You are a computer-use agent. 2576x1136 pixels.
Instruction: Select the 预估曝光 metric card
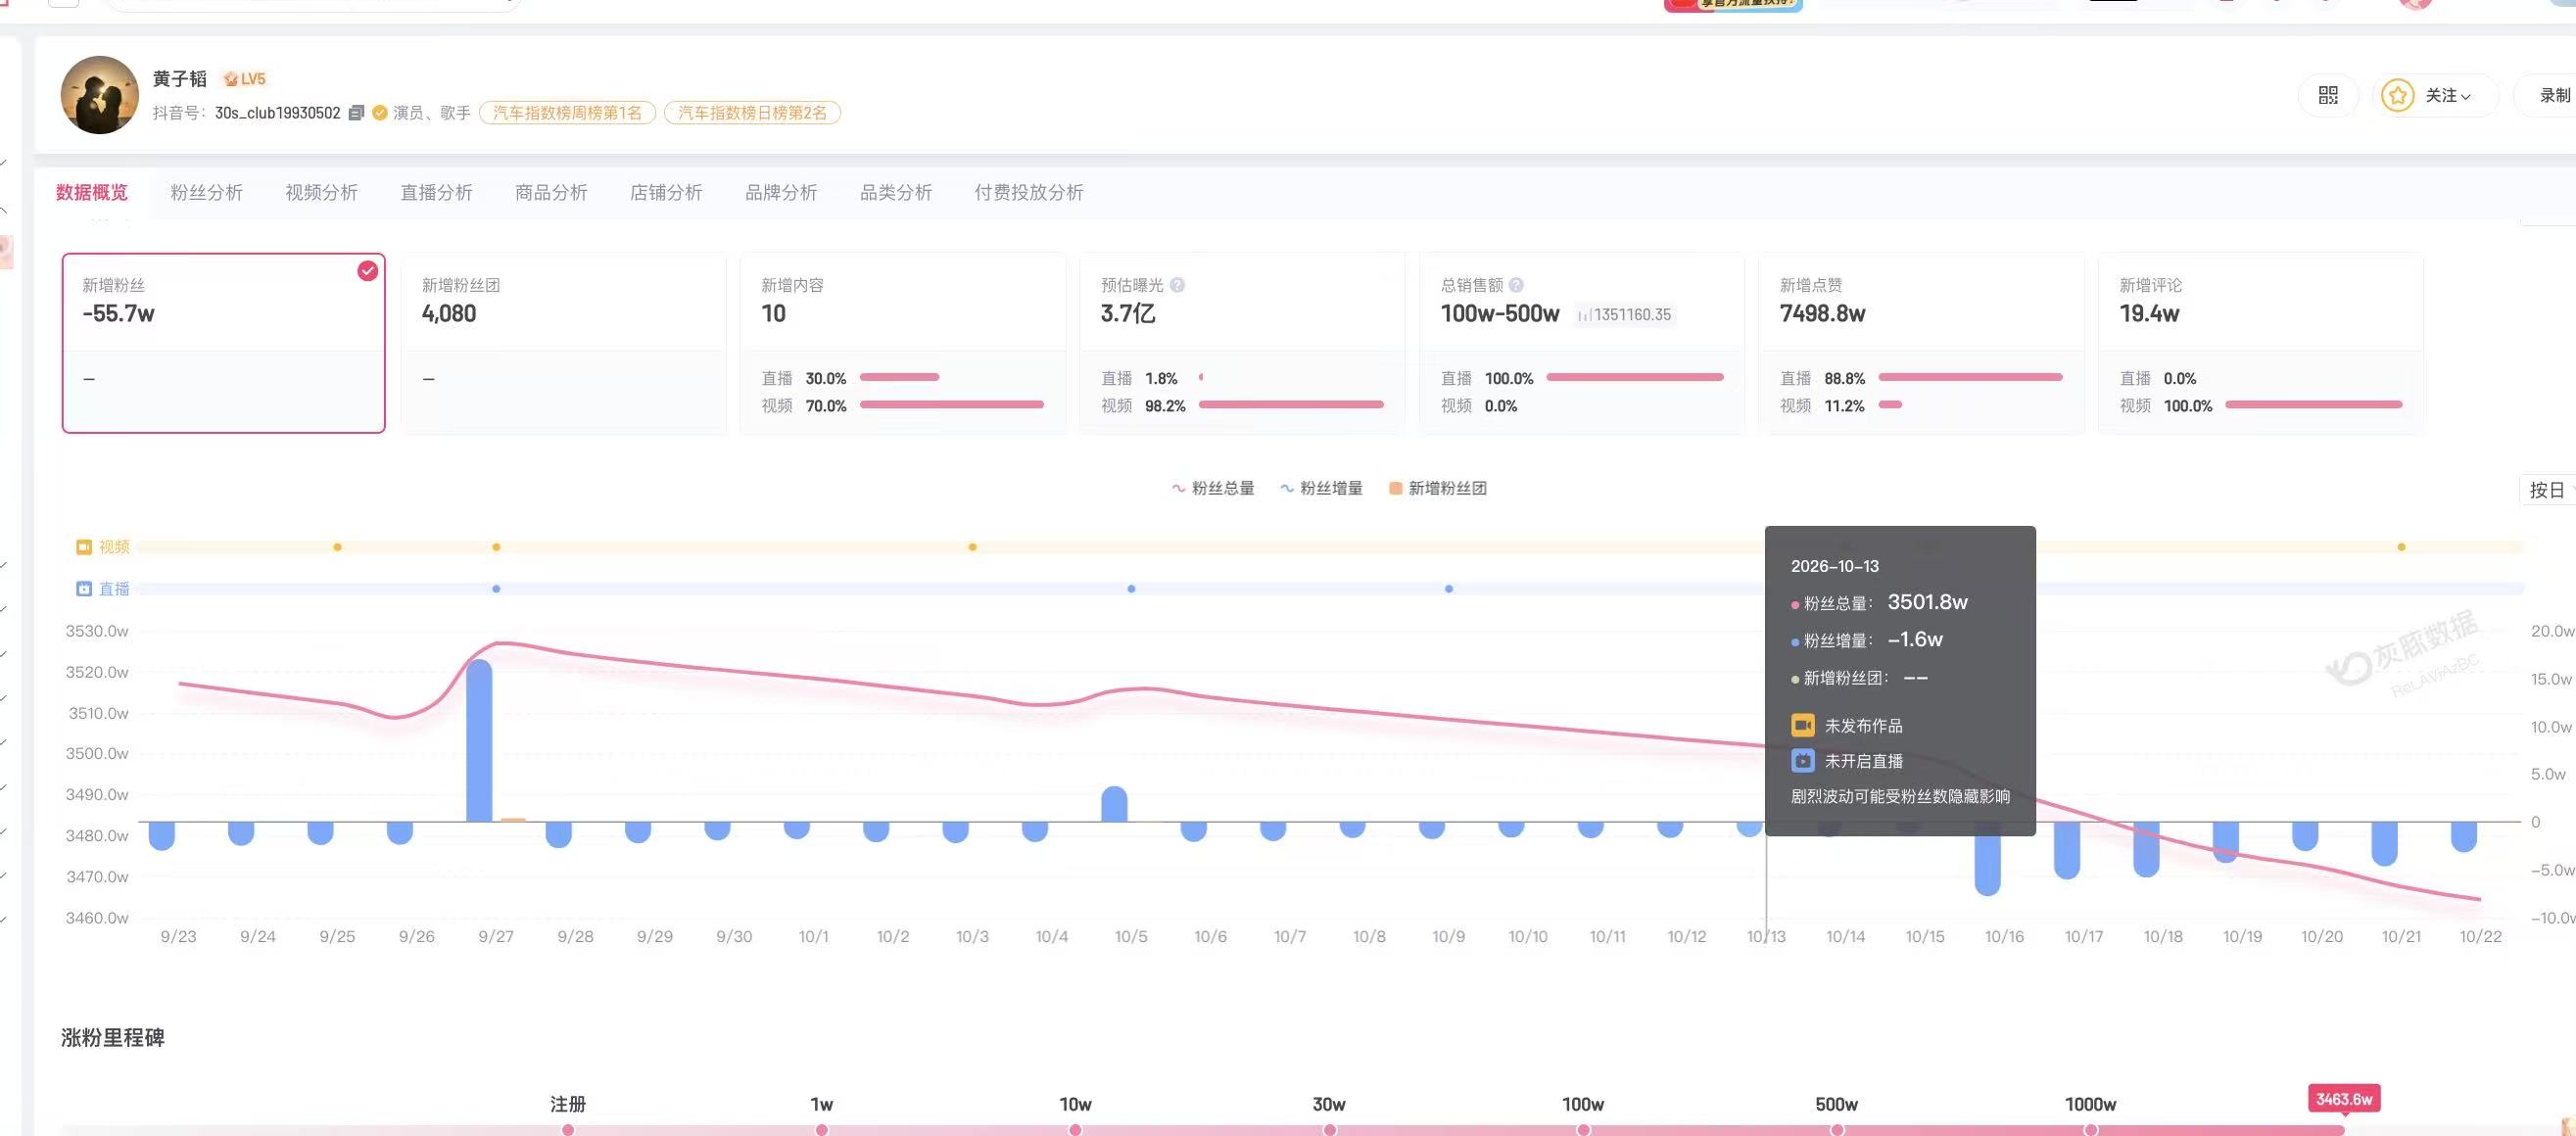[1242, 343]
